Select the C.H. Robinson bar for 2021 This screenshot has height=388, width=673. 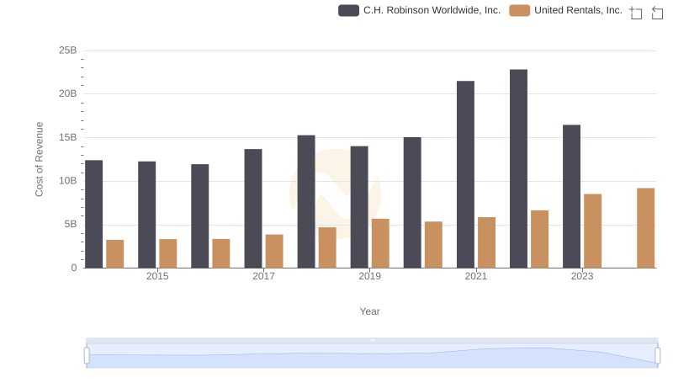[x=465, y=174]
